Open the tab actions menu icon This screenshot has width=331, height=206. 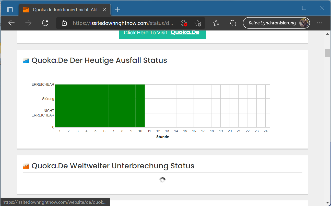[x=10, y=10]
